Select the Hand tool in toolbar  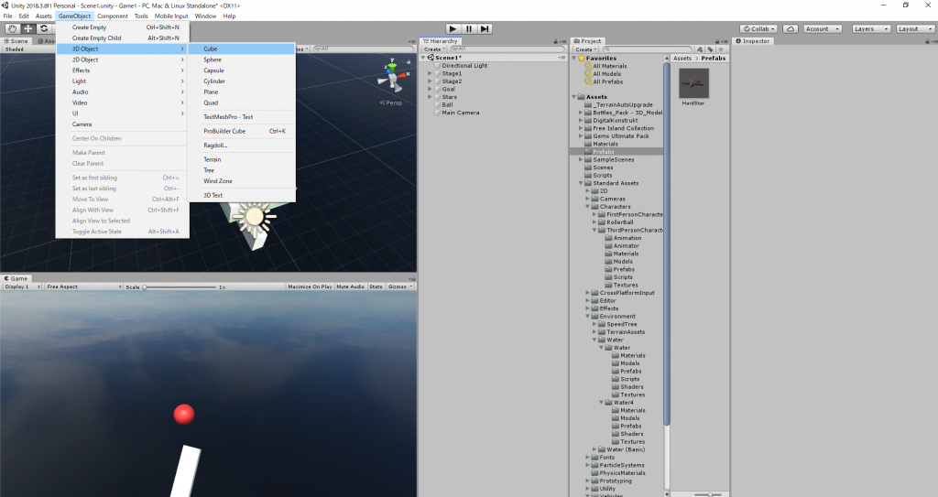(x=12, y=28)
